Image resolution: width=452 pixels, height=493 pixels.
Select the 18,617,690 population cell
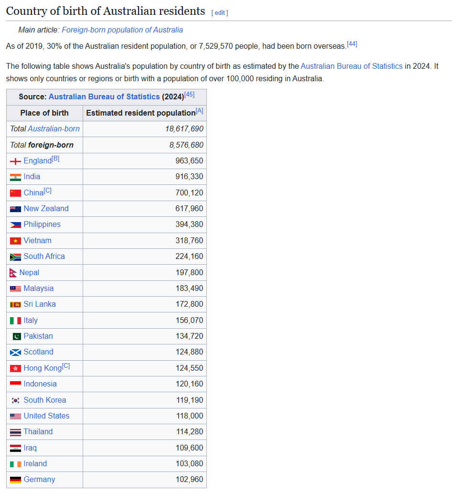click(x=145, y=129)
